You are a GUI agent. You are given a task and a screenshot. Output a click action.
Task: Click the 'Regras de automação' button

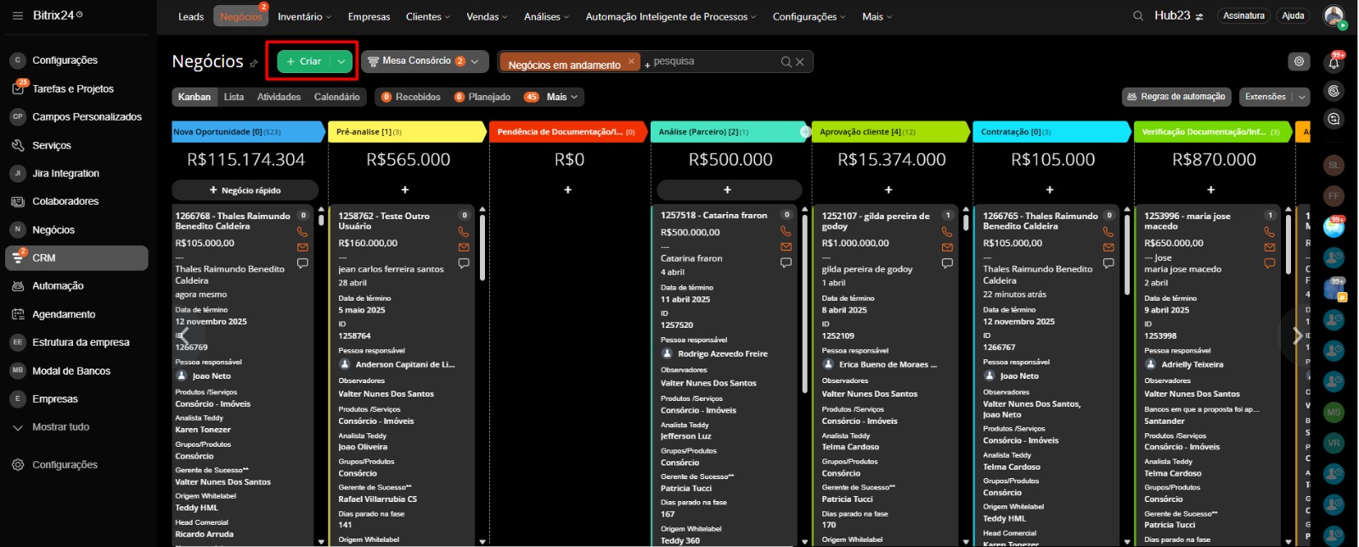tap(1176, 97)
